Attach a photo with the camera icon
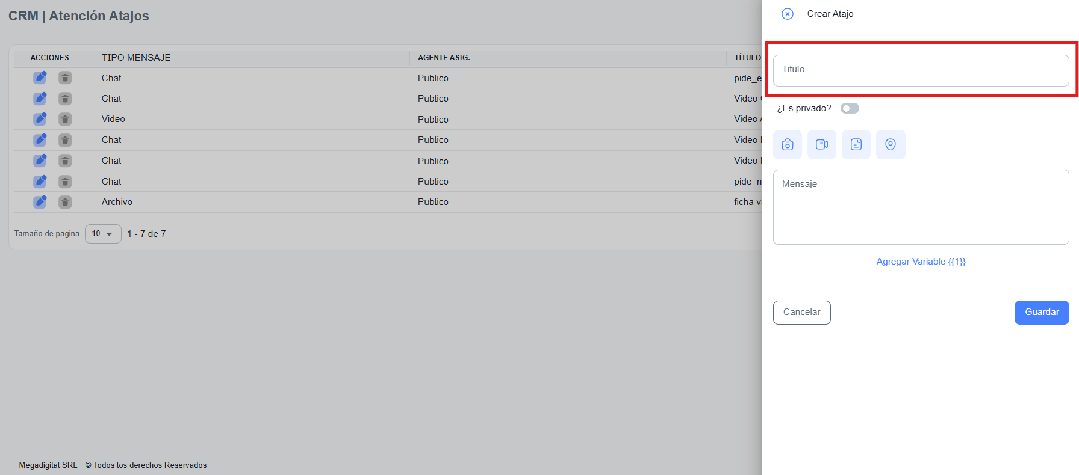Screen dimensions: 1079x475 [788, 145]
